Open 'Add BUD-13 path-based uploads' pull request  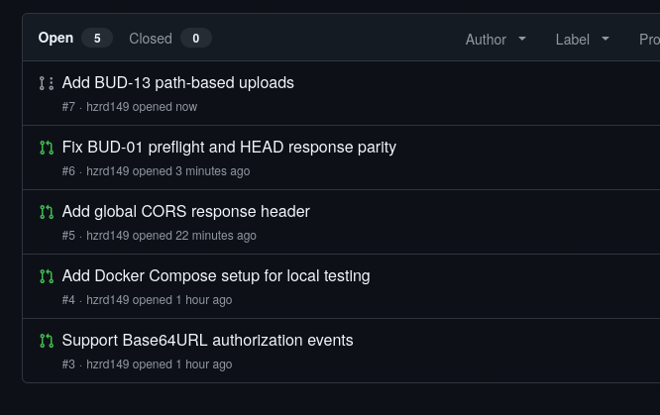pos(178,83)
